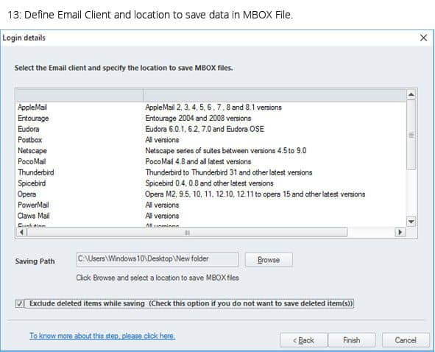435x352 pixels.
Task: Go back with the Back button
Action: coord(303,340)
